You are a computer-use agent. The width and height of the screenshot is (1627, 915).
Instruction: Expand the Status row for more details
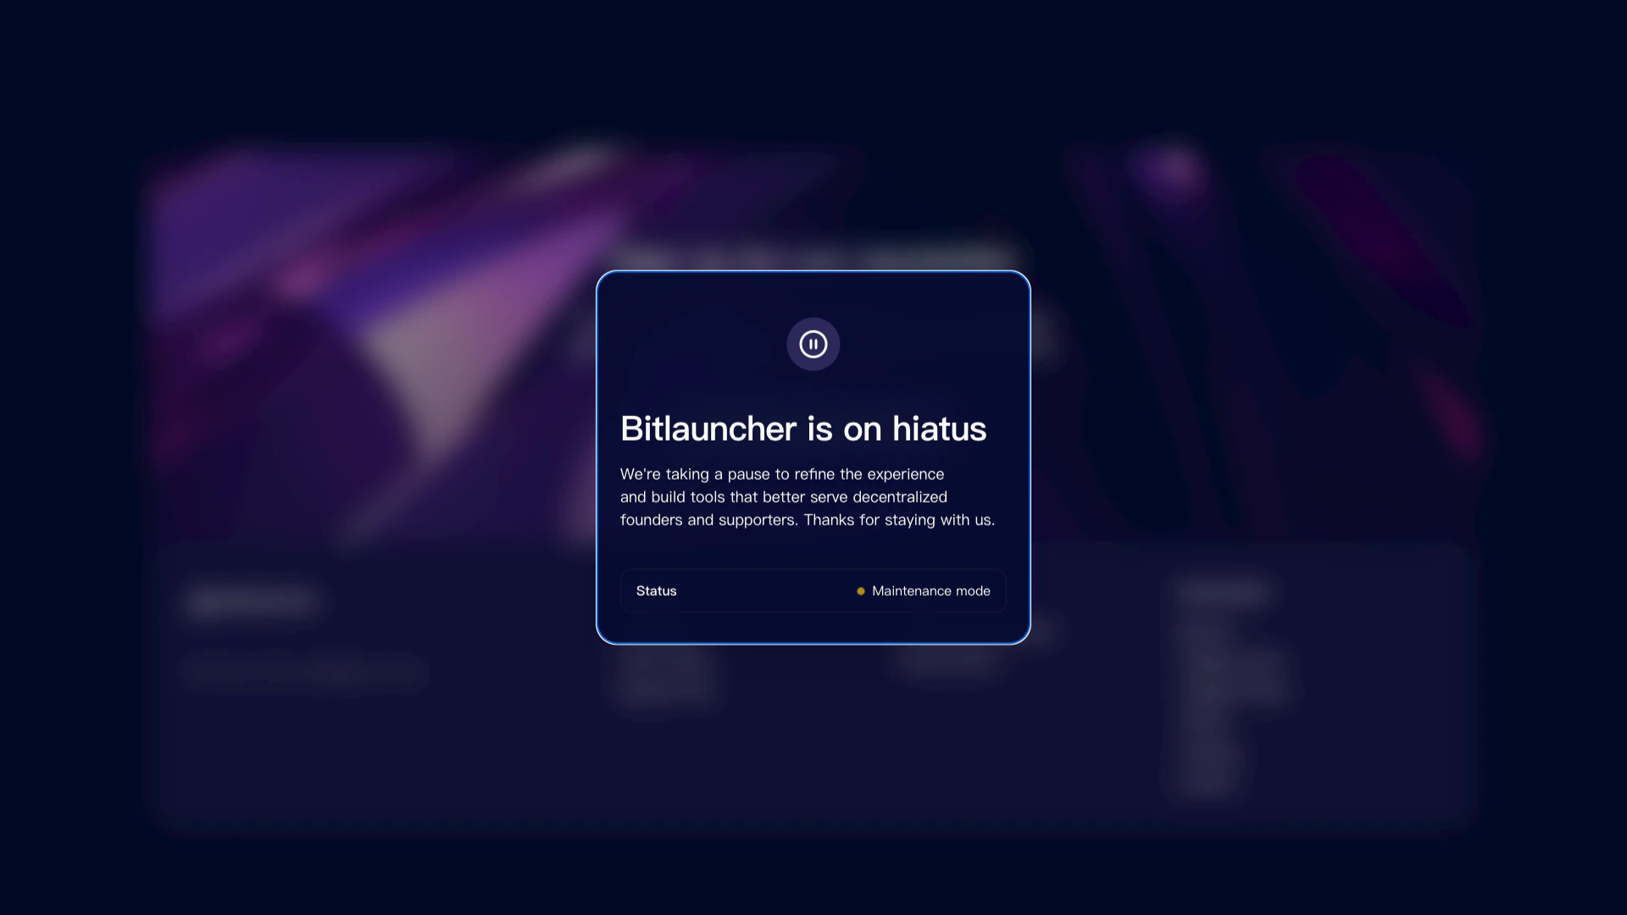click(813, 591)
